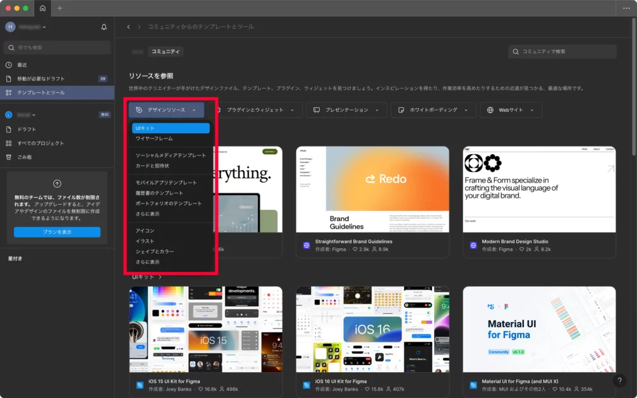Add a new tab with plus icon
Image resolution: width=637 pixels, height=398 pixels.
[60, 8]
